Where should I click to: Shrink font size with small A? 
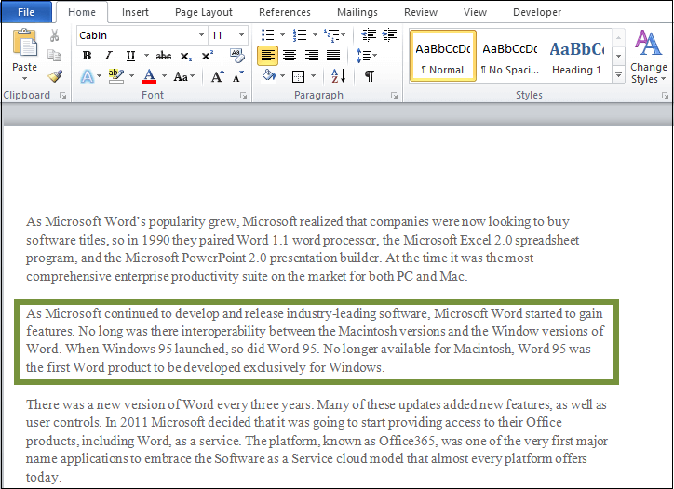237,76
